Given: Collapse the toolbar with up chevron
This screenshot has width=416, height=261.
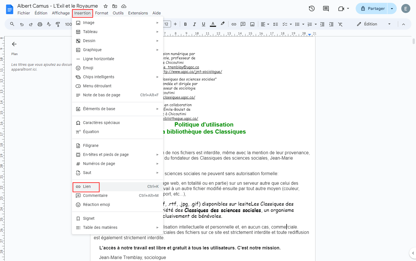Looking at the screenshot, I should (x=404, y=24).
